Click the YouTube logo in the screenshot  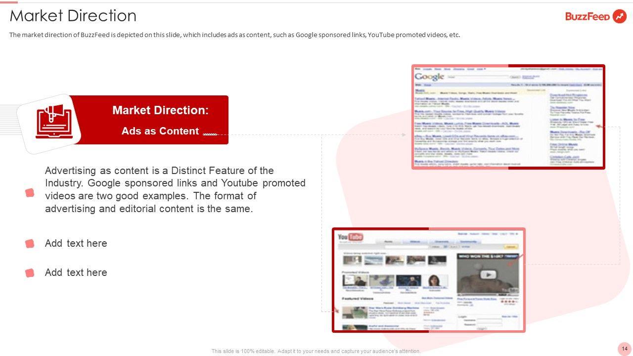click(350, 238)
